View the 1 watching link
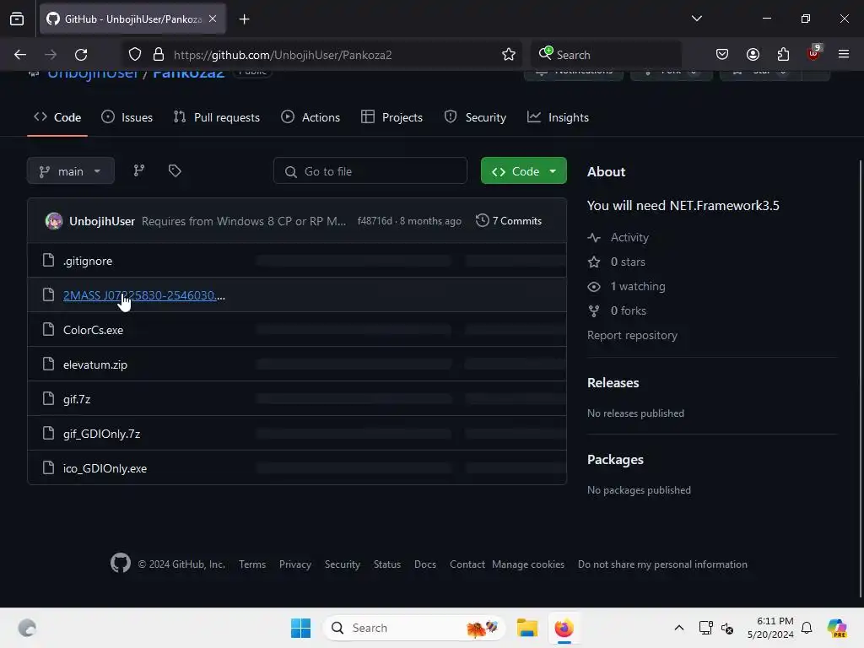 click(x=627, y=286)
